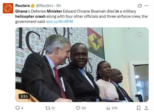Screen dimensions: 154x112
Task: Click the Reuters profile avatar
Action: (x=8, y=8)
